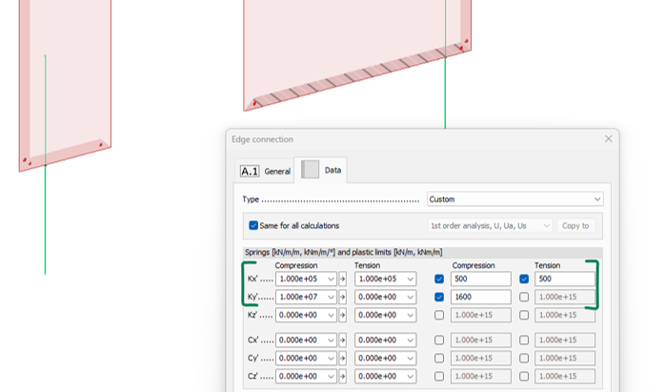Enable Cx' tension plastic limit checkbox

point(524,340)
